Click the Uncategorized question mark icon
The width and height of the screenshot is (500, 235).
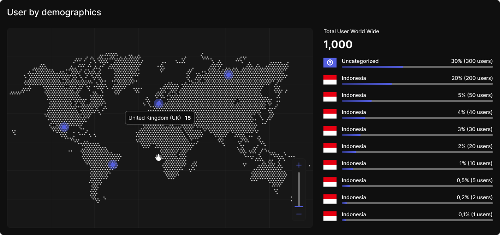330,62
